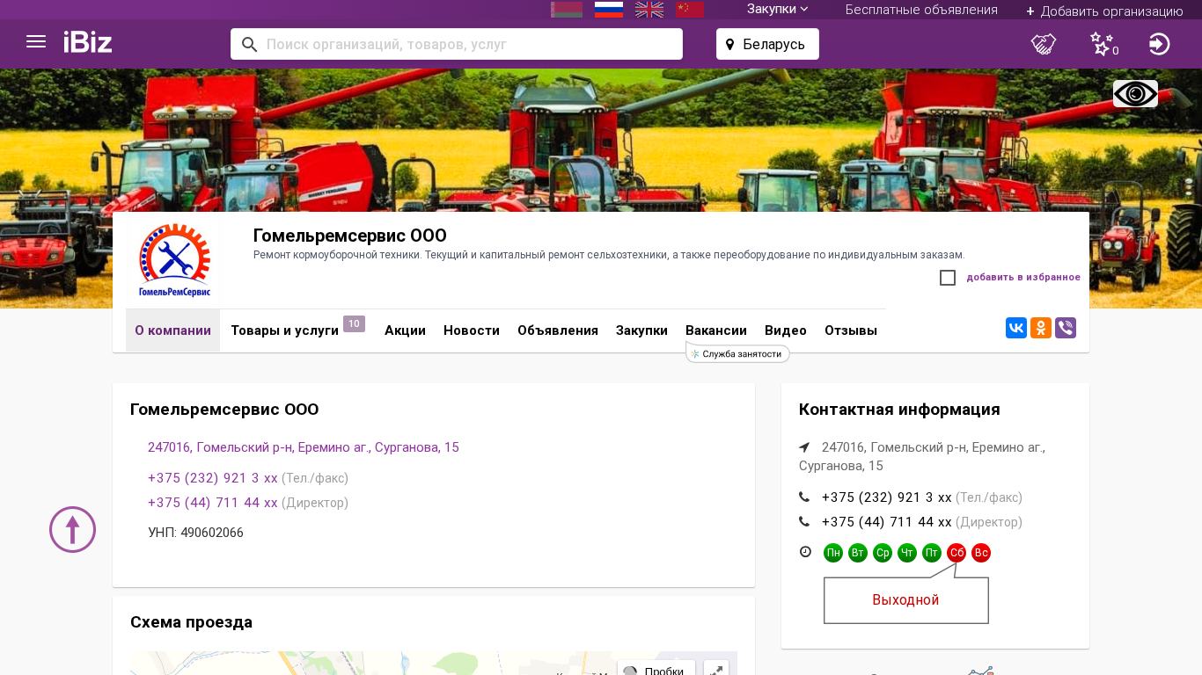Share page via VK icon
Viewport: 1202px width, 675px height.
pyautogui.click(x=1016, y=328)
